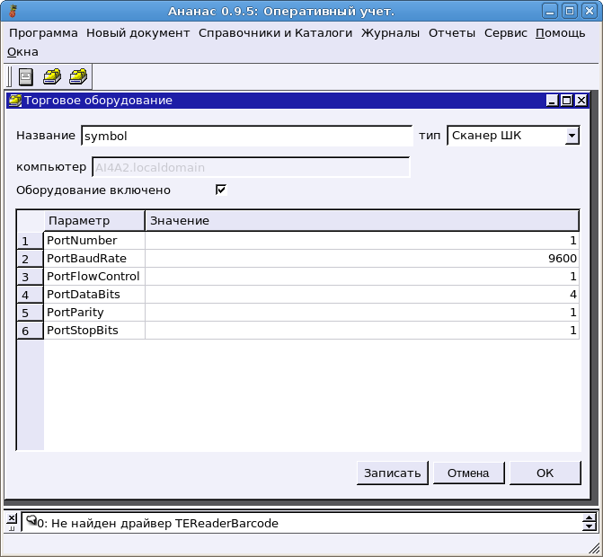The image size is (603, 557).
Task: Click the Параметр column header
Action: point(94,220)
